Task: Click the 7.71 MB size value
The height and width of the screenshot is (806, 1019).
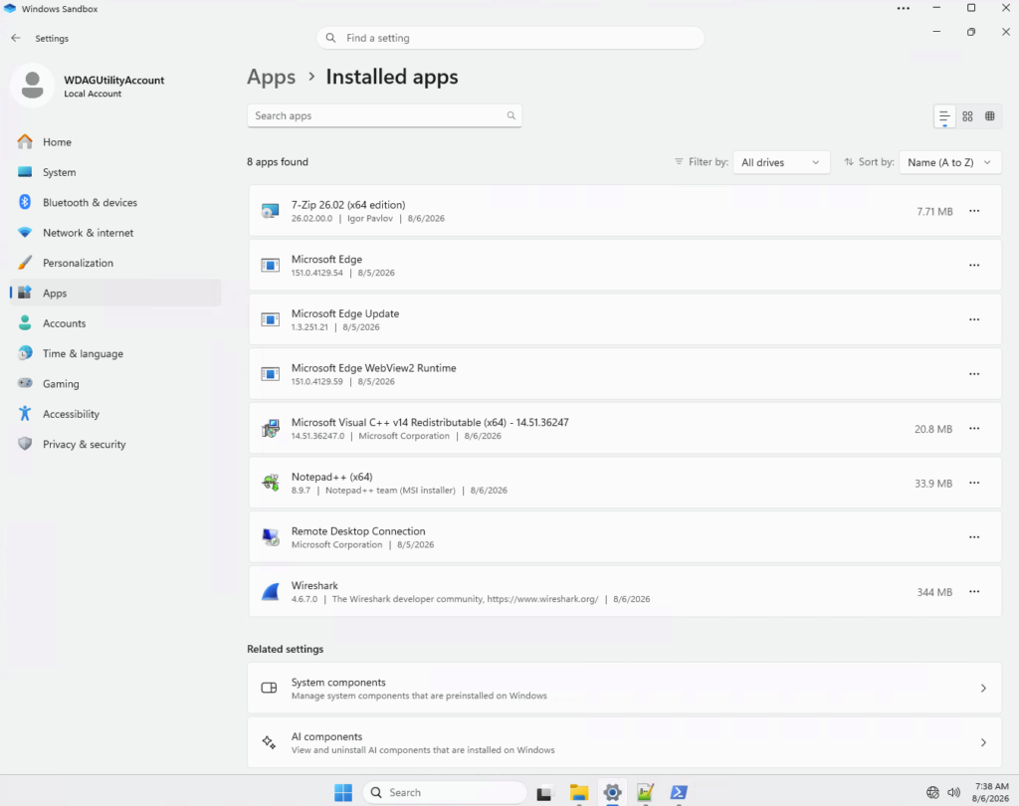Action: (934, 211)
